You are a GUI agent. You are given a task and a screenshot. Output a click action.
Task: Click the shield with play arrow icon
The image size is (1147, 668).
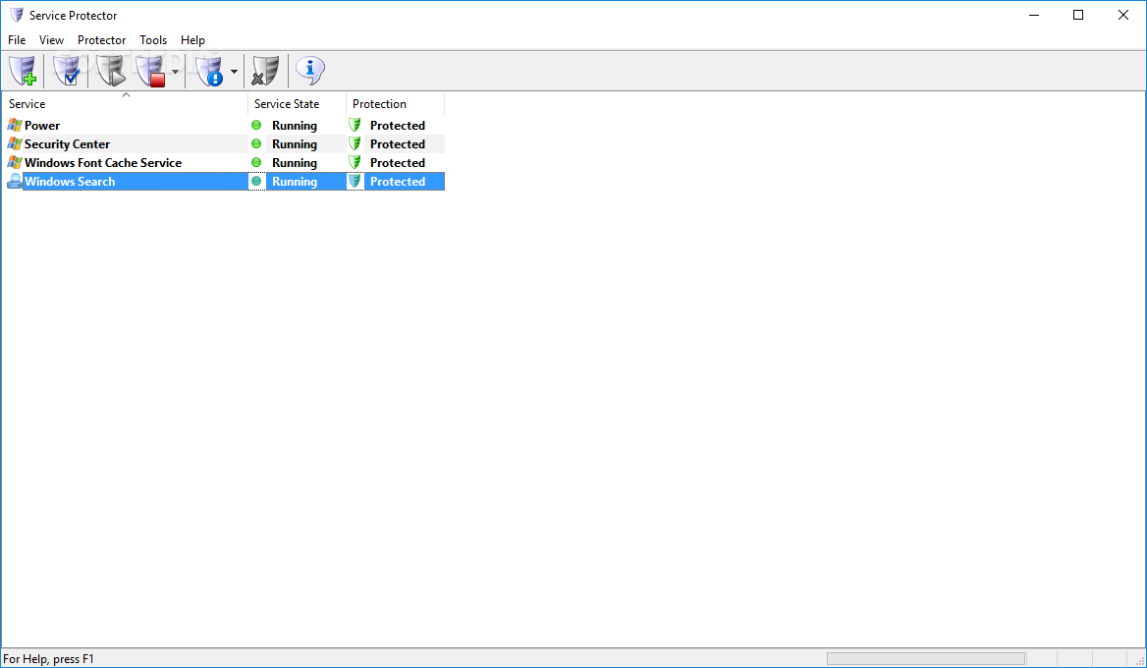(x=110, y=71)
